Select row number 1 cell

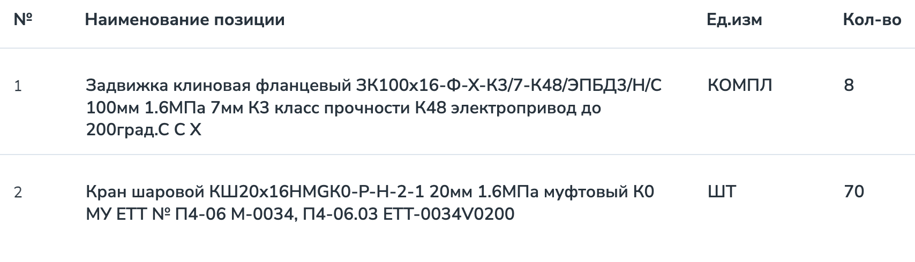[x=18, y=86]
